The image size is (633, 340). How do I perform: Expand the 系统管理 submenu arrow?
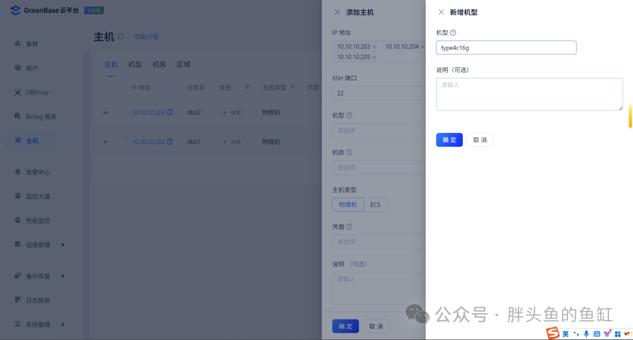63,324
